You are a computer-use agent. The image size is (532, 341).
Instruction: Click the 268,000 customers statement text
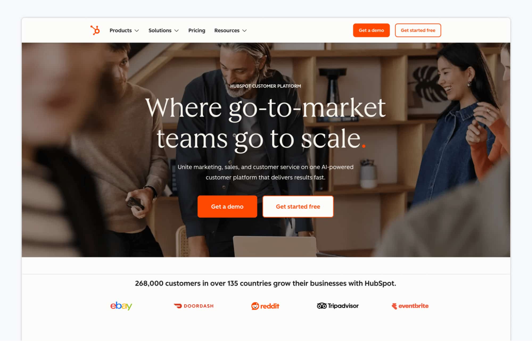[x=265, y=283]
